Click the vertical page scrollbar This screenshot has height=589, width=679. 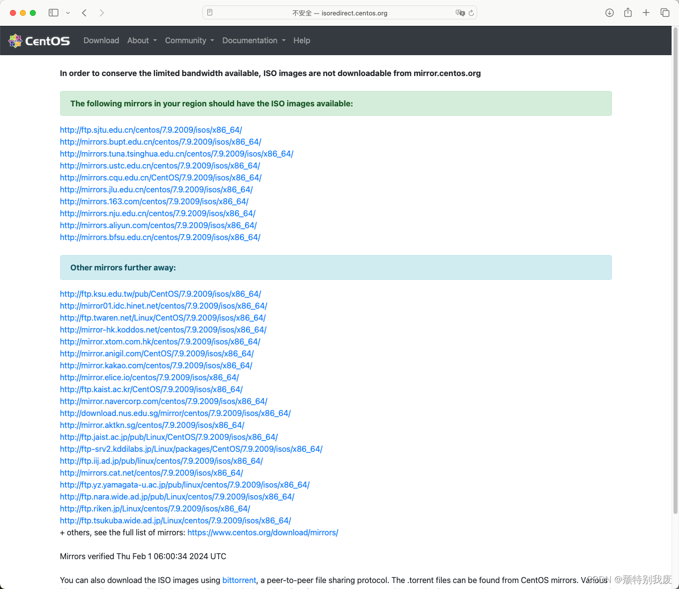[x=675, y=271]
